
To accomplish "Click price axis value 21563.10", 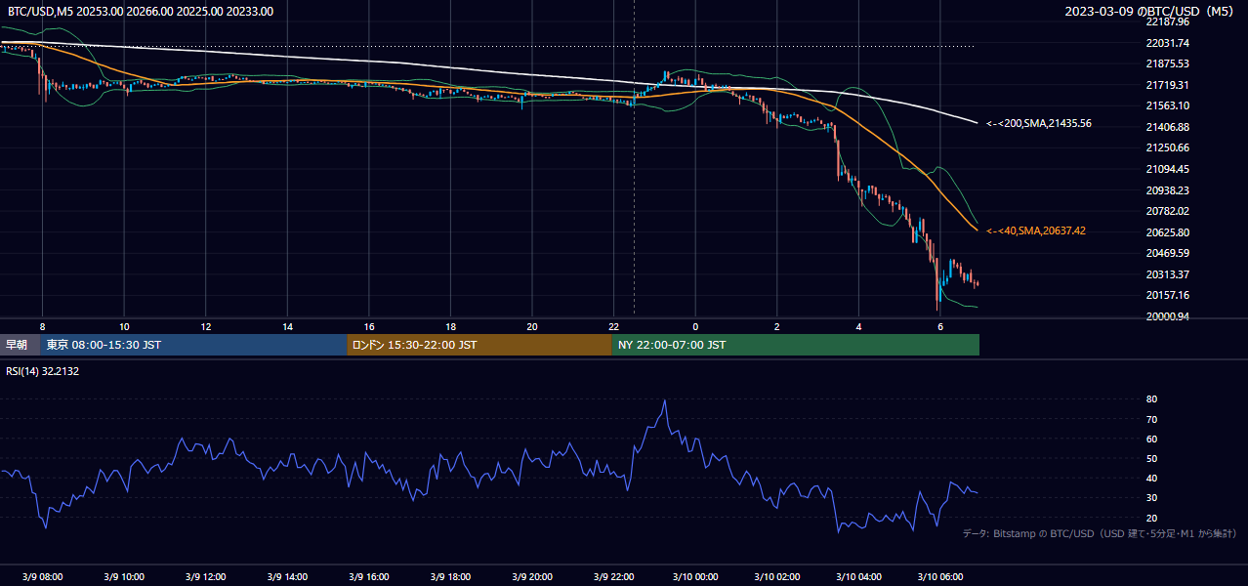I will pos(1167,105).
